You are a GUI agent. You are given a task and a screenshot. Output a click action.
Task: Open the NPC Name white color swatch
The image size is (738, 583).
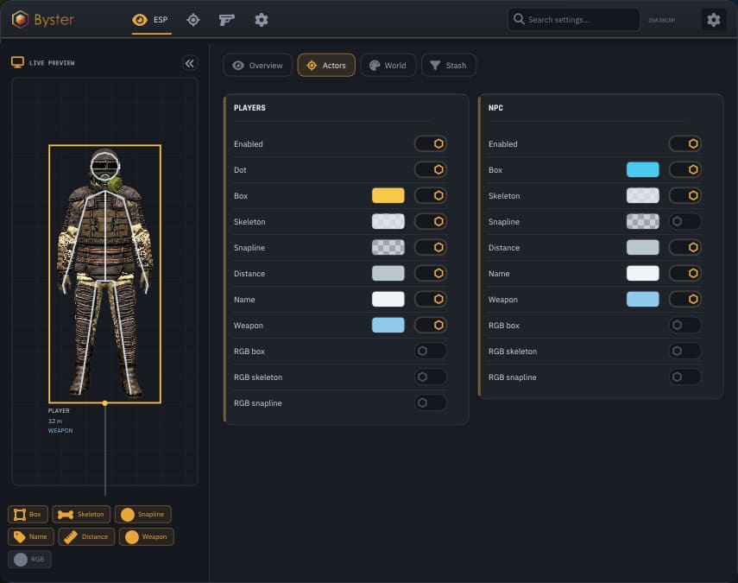[x=642, y=273]
